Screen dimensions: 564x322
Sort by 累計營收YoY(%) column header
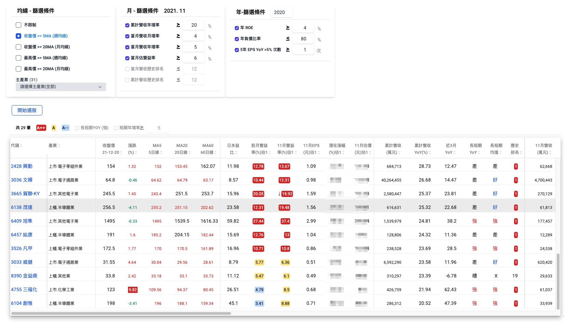[423, 149]
